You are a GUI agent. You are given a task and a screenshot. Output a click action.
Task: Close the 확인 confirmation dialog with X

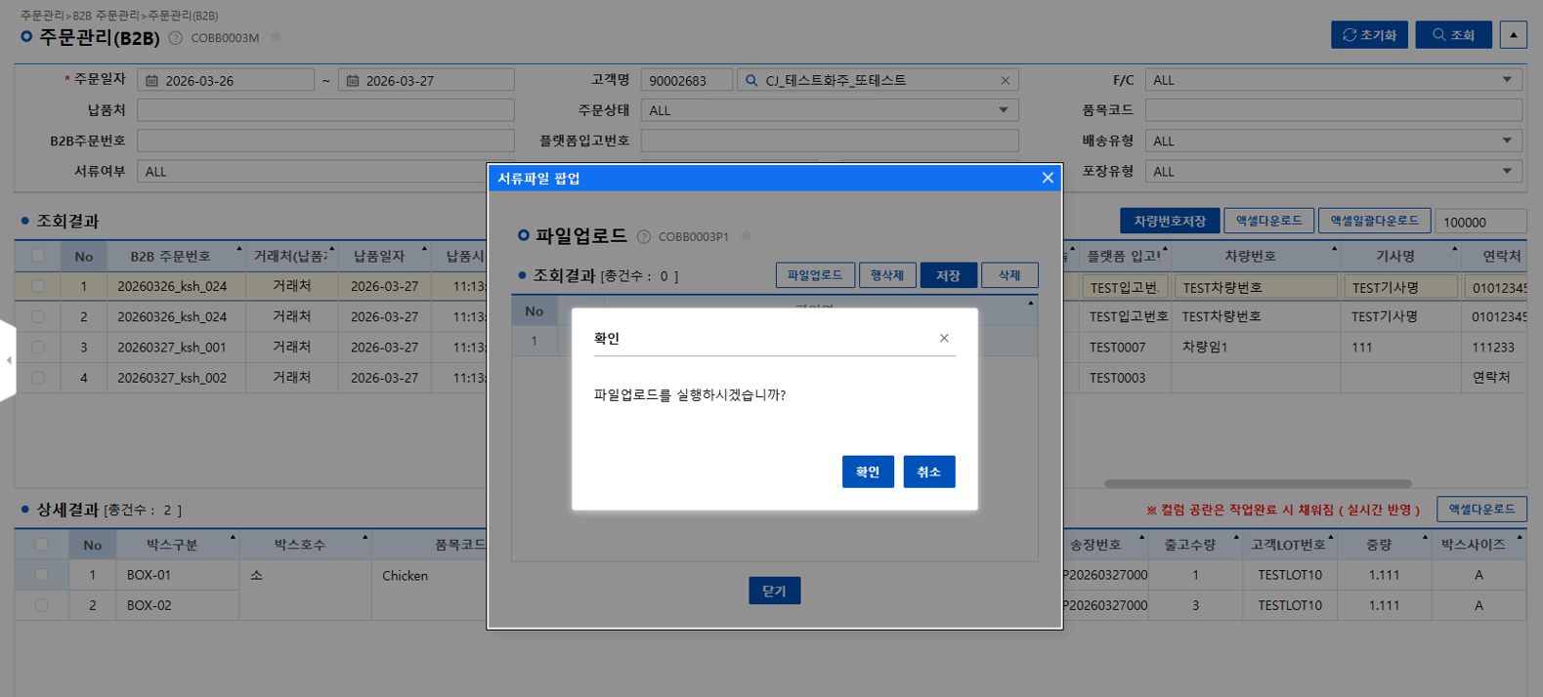944,338
